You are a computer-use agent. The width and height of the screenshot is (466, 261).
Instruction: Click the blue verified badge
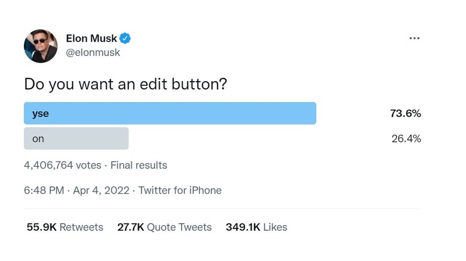point(125,39)
